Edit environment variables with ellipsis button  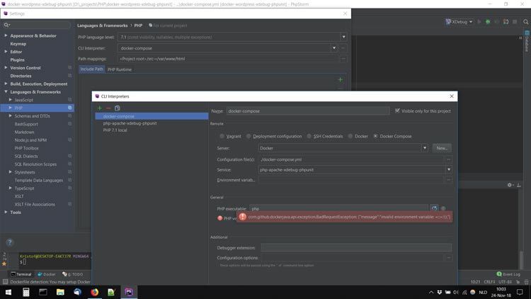coord(449,180)
